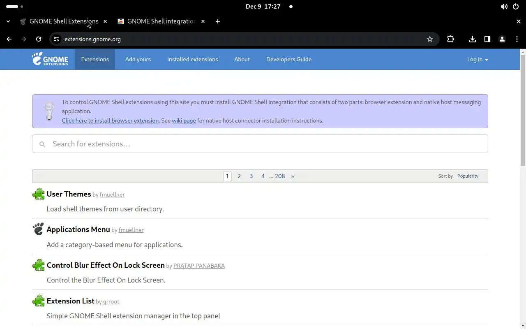Click the magnifier icon in search box
Viewport: 526px width, 329px height.
(42, 144)
